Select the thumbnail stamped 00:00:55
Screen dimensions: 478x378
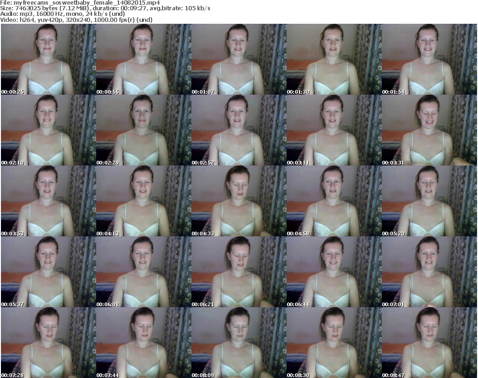tap(144, 59)
